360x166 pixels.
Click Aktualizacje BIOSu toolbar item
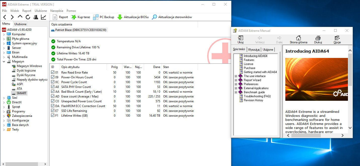point(133,17)
